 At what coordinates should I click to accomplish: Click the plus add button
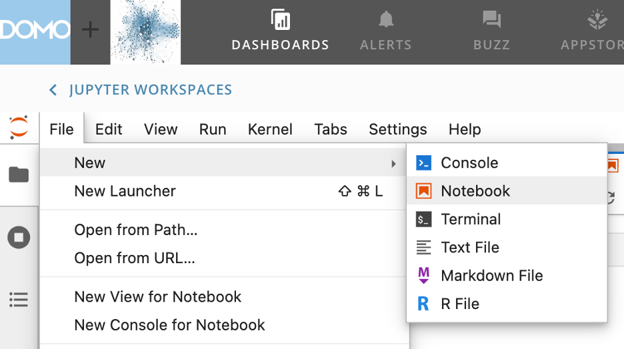(x=91, y=30)
